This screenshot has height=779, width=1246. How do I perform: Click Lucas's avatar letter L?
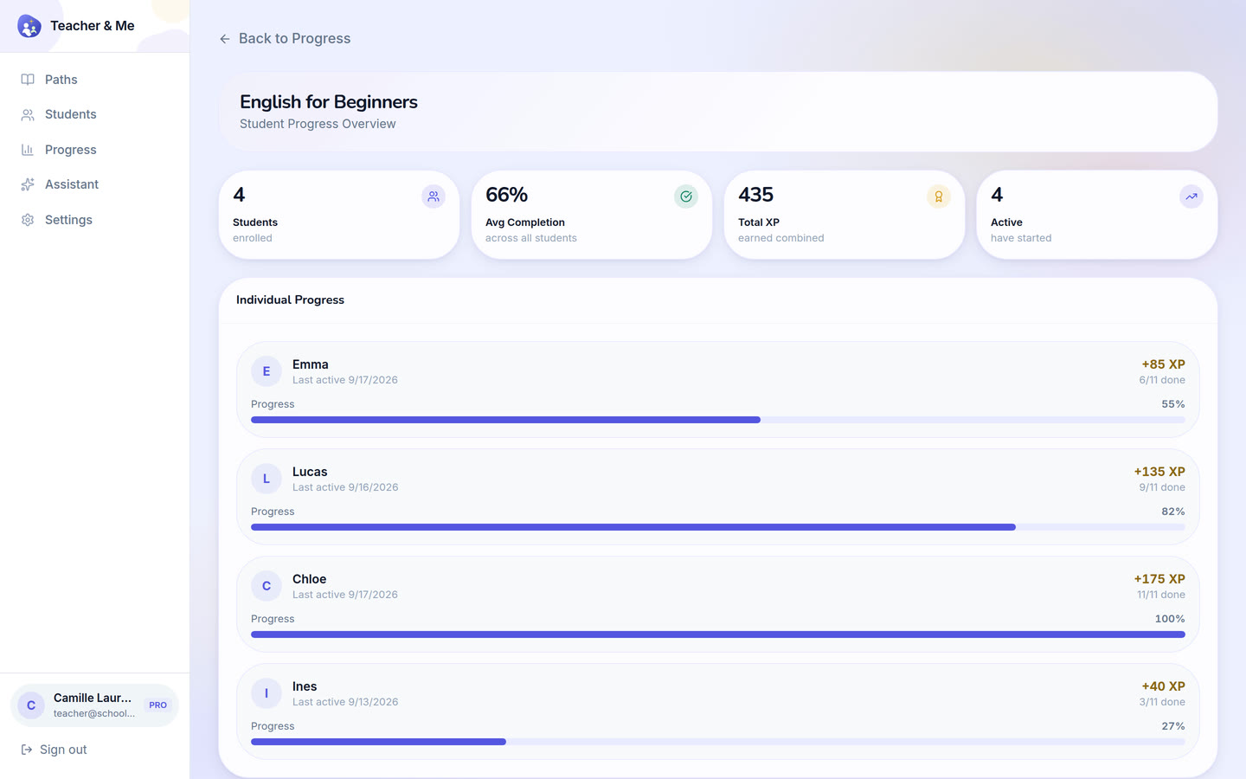click(x=267, y=479)
